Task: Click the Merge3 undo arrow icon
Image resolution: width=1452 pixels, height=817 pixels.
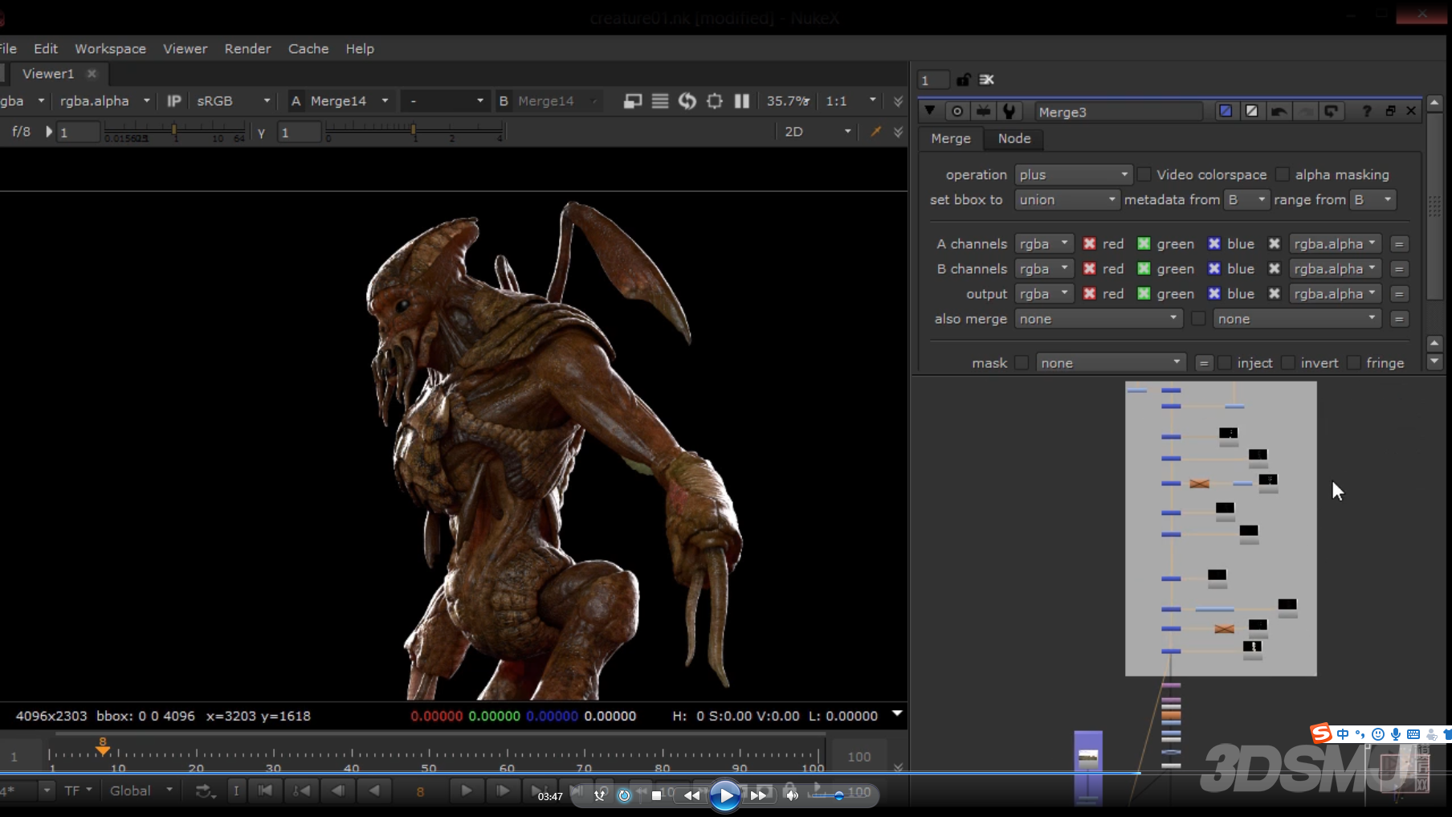Action: pos(1279,112)
